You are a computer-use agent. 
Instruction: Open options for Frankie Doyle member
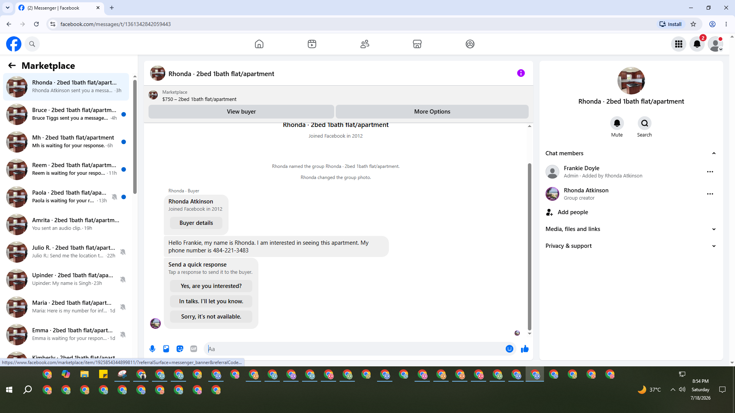(710, 172)
